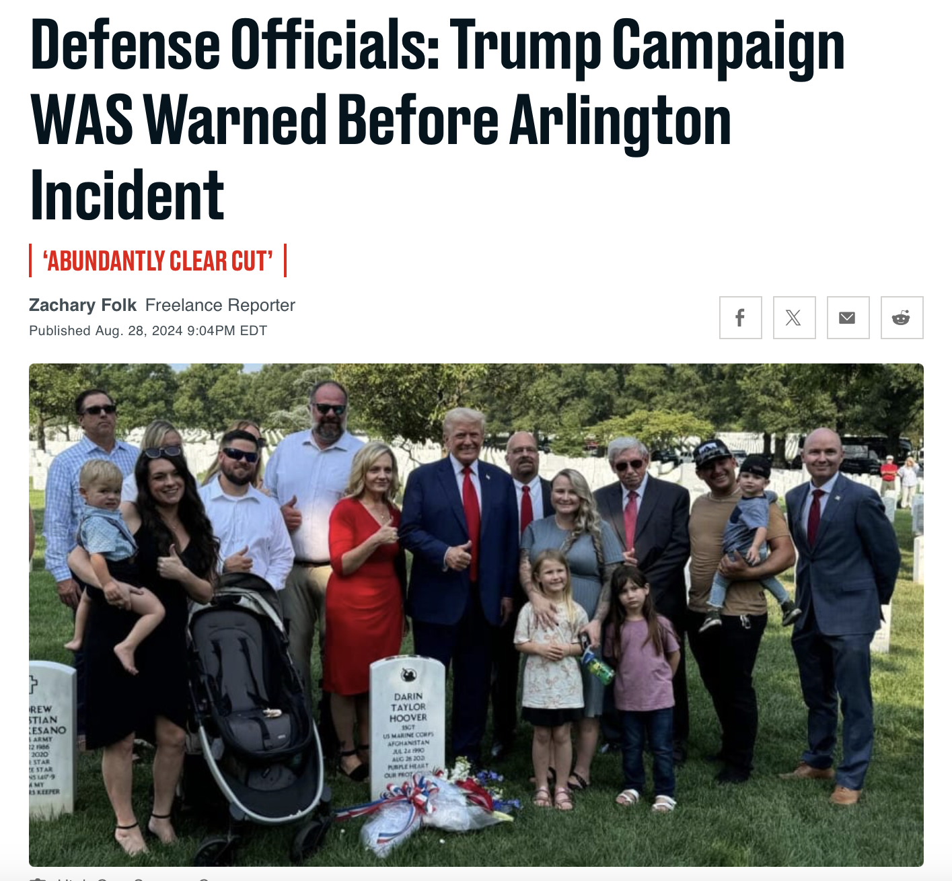Click the Published Aug. 28, 2024 timestamp
This screenshot has height=881, width=952.
[x=148, y=330]
